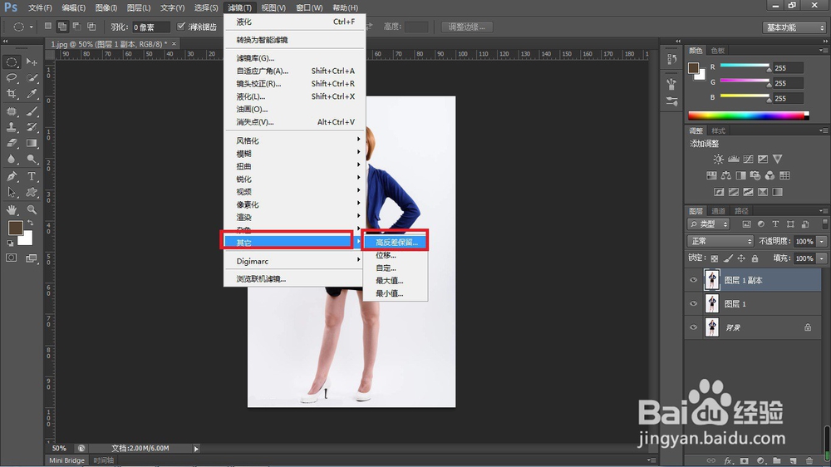Toggle Quick Mask mode icon

tap(12, 258)
